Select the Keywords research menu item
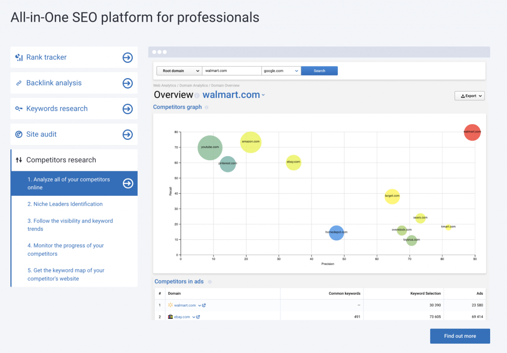507x353 pixels. pos(74,109)
